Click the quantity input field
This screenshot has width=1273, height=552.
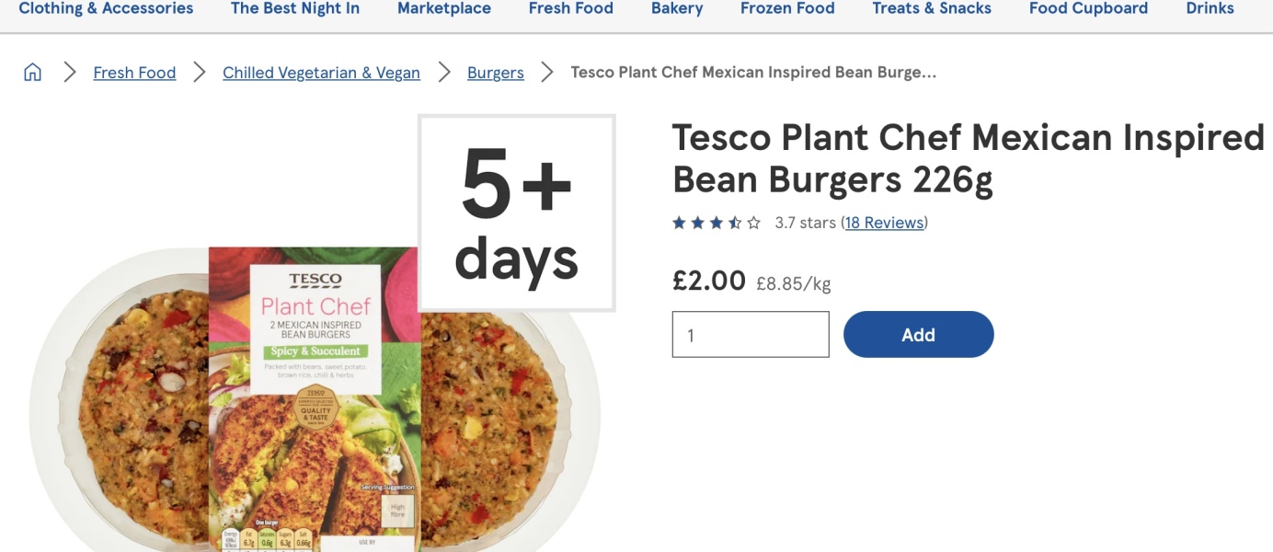click(751, 335)
